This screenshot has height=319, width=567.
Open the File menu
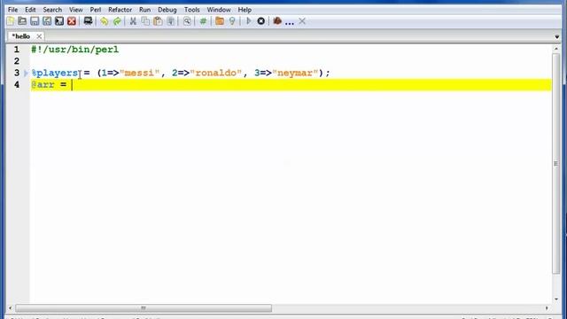[12, 10]
